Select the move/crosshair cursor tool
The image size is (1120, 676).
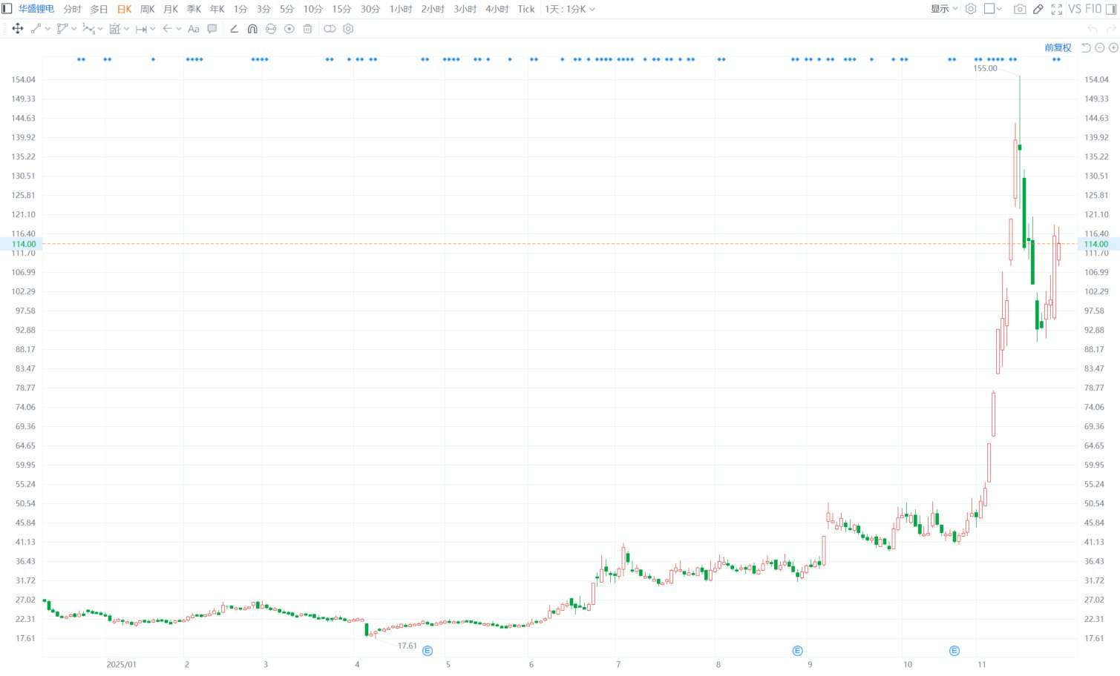click(18, 29)
